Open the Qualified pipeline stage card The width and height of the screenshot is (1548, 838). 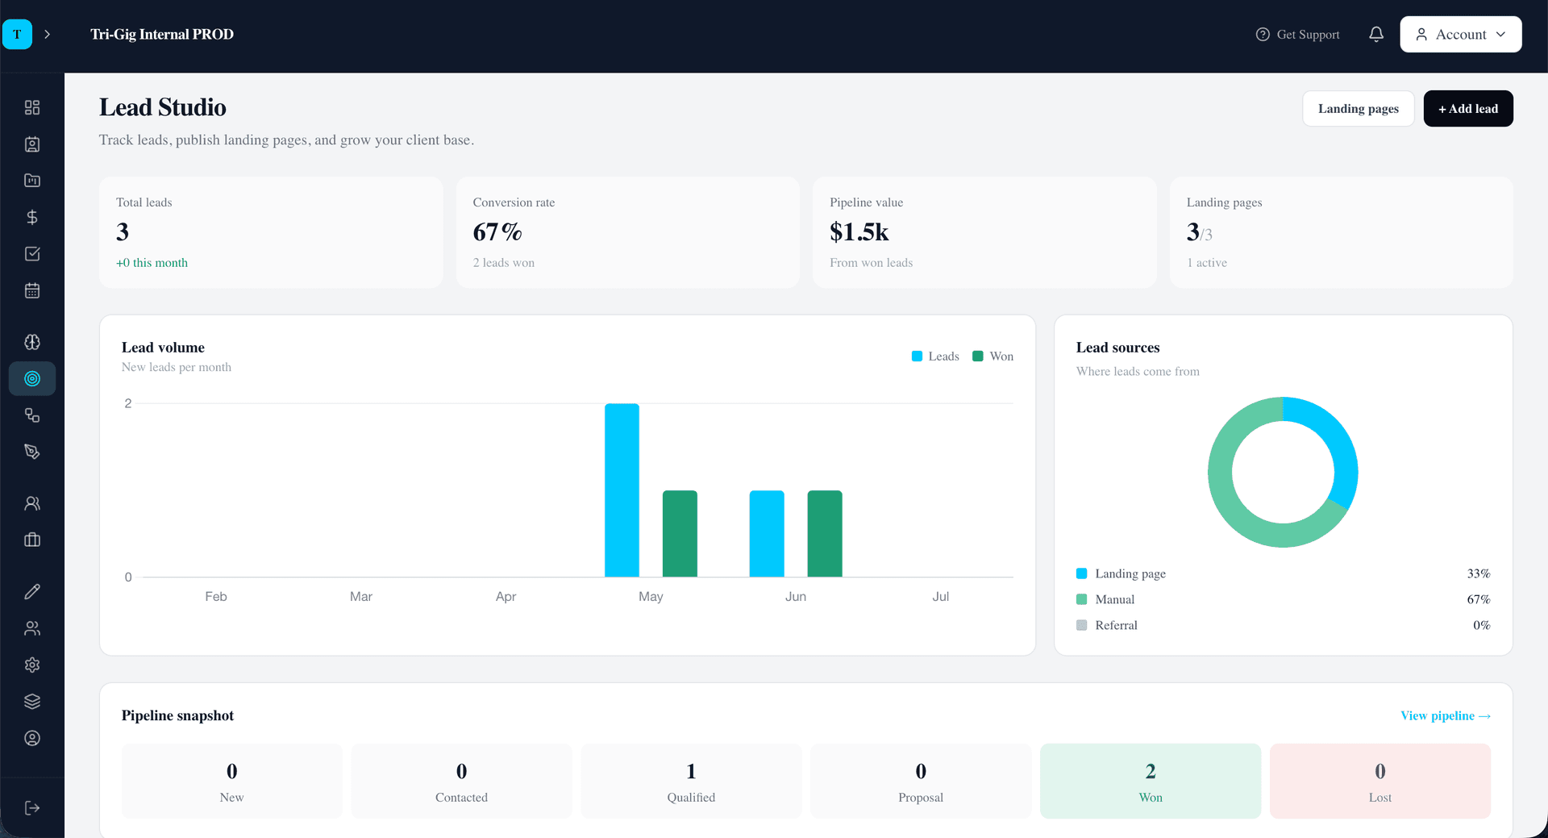(x=691, y=781)
